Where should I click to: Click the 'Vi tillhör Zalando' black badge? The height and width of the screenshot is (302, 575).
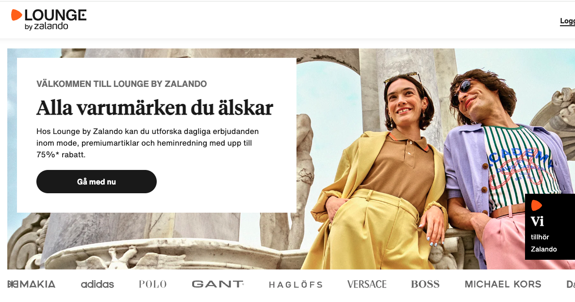tap(550, 227)
